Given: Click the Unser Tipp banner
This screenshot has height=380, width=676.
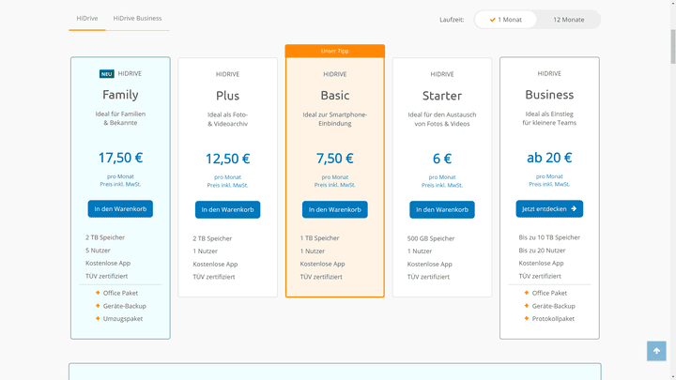Looking at the screenshot, I should click(335, 51).
